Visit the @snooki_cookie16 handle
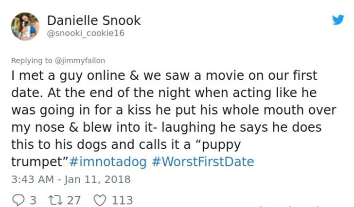 (x=86, y=33)
